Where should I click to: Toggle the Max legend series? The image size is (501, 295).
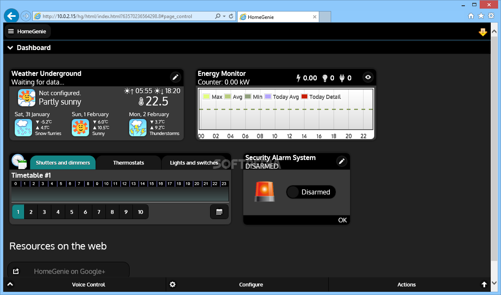[212, 97]
